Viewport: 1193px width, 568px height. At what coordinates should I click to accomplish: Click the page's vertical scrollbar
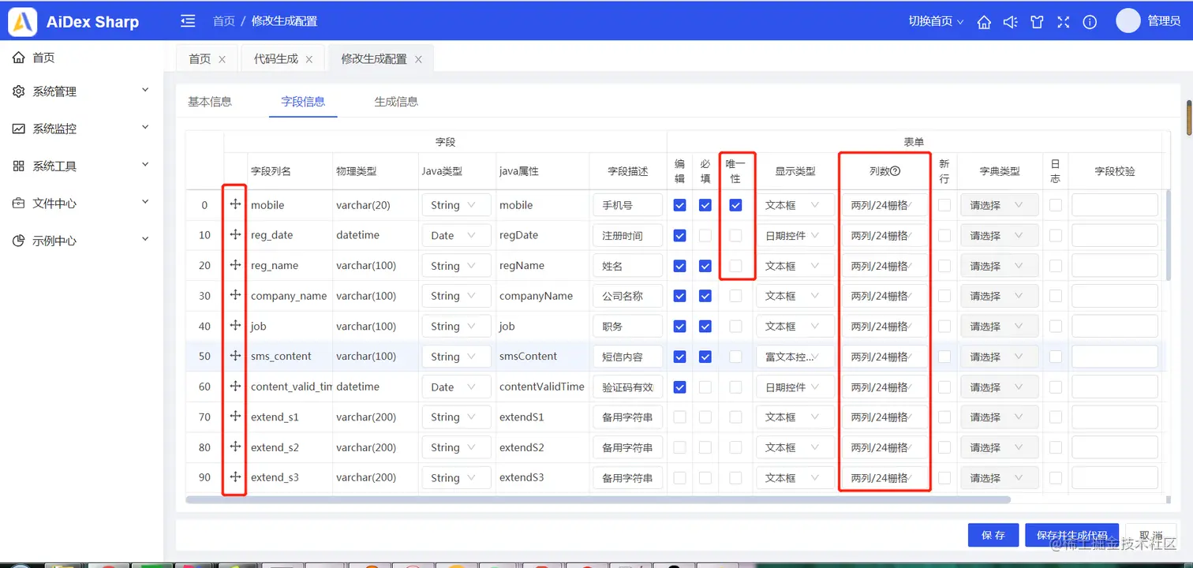pyautogui.click(x=1189, y=118)
